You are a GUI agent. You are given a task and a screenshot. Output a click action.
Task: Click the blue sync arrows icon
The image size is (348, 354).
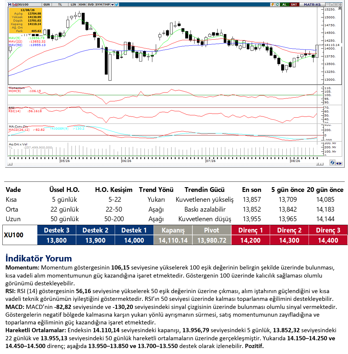(x=332, y=163)
